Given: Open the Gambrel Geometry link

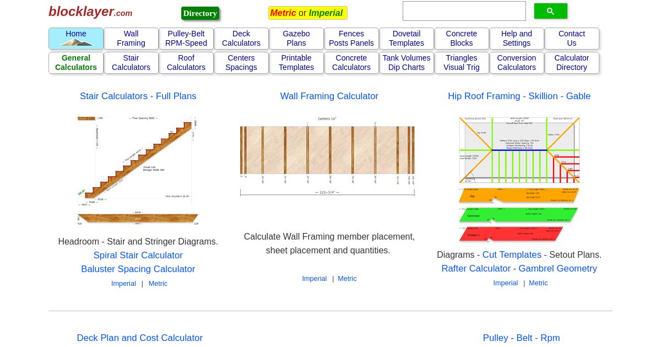Looking at the screenshot, I should [x=557, y=268].
